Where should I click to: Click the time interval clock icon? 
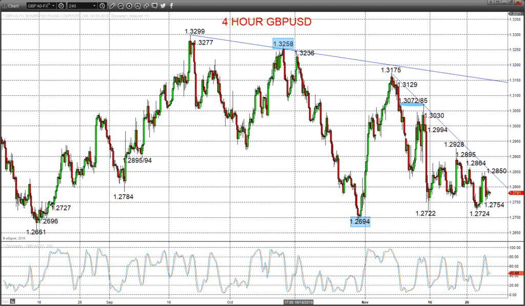click(102, 6)
